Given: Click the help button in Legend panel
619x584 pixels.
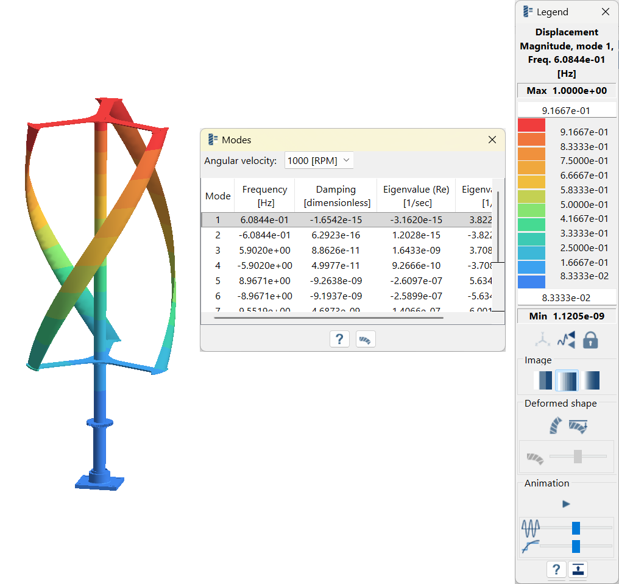Looking at the screenshot, I should point(556,569).
